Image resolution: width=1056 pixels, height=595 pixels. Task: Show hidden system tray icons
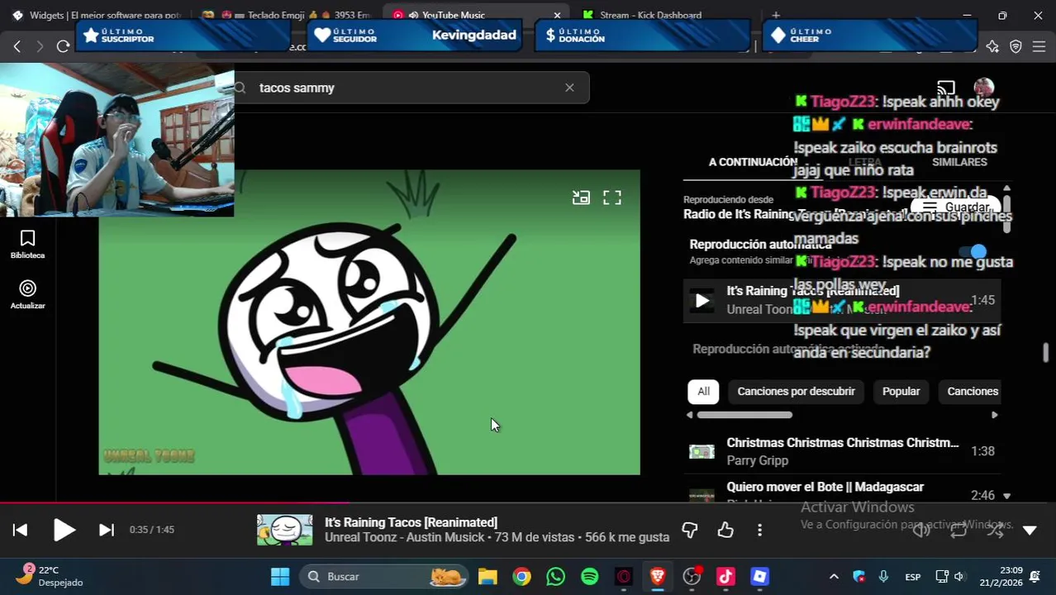click(834, 577)
